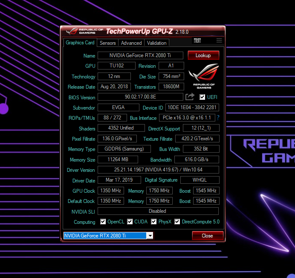Viewport: 295px width, 278px height.
Task: Toggle the OpenCL checkbox
Action: (x=103, y=222)
